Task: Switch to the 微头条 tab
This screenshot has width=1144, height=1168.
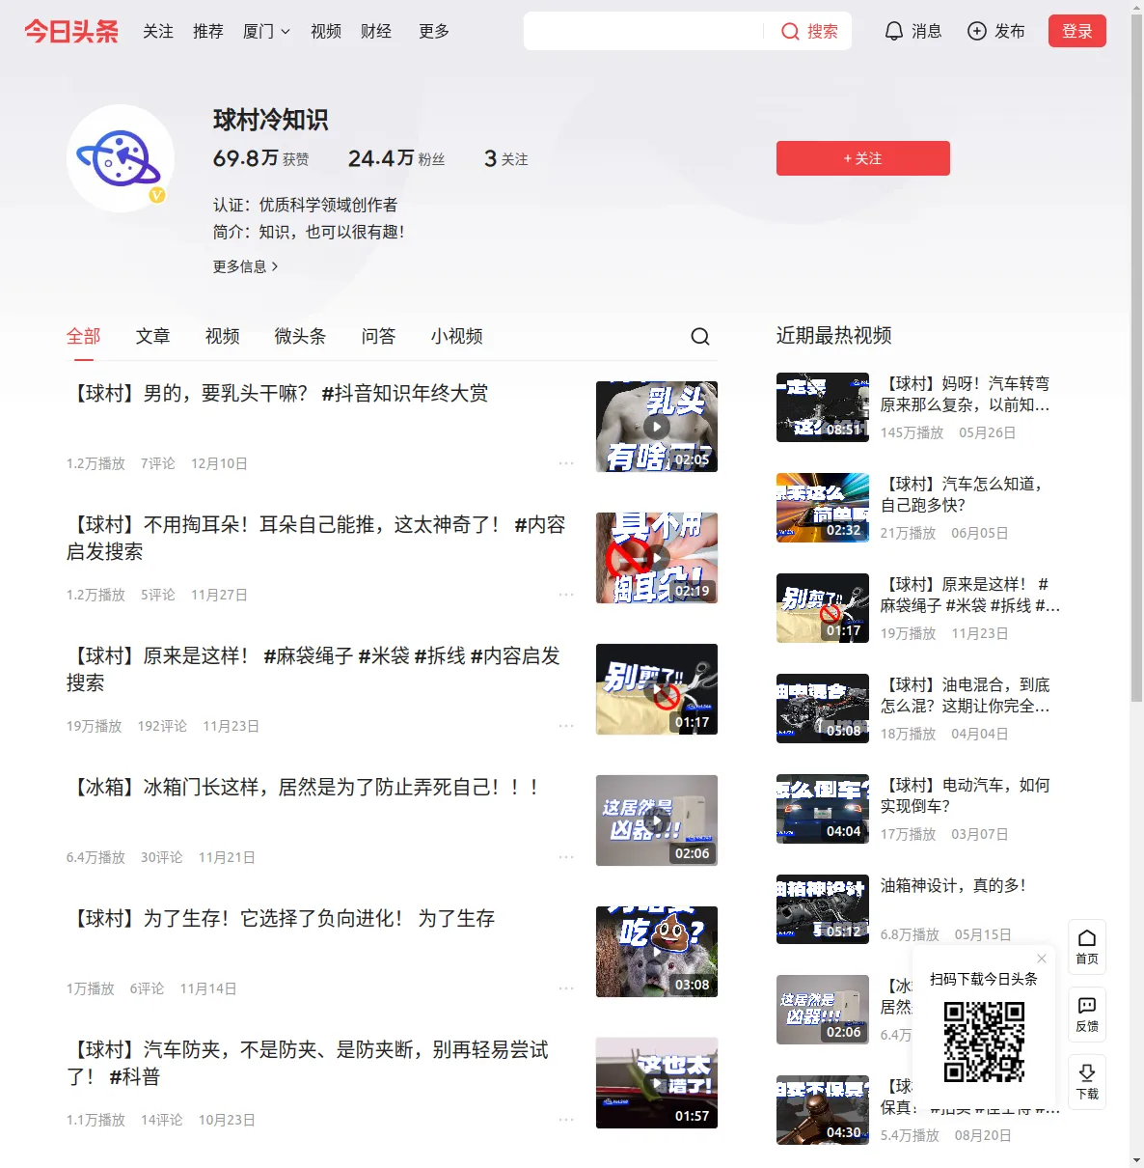Action: tap(301, 336)
